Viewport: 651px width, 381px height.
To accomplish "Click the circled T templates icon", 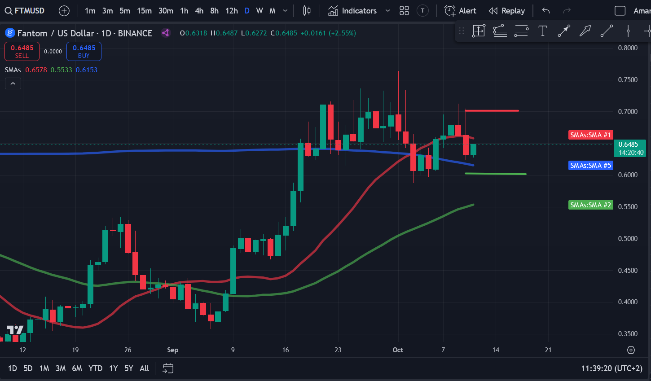I will tap(422, 11).
